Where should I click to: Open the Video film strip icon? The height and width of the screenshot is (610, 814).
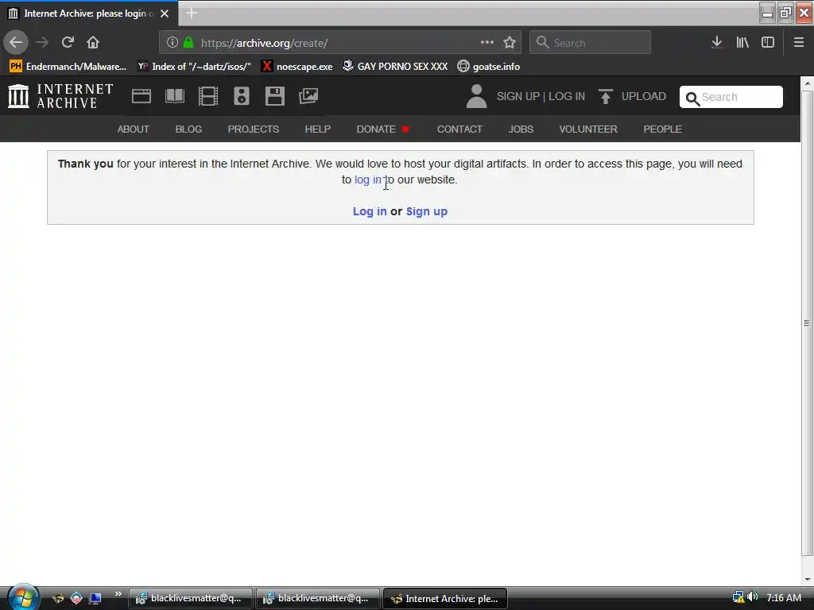[208, 96]
